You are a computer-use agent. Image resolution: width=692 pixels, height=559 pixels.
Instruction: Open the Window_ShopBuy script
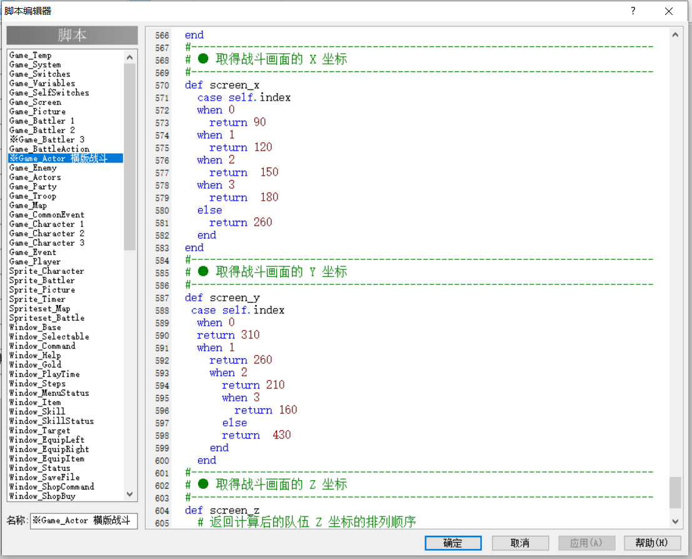43,496
